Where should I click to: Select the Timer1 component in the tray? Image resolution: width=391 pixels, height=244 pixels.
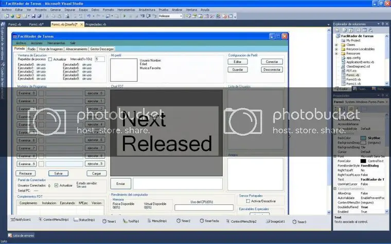(x=109, y=221)
